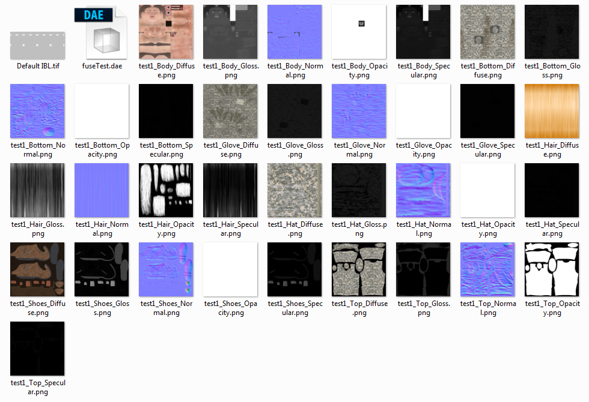The image size is (589, 402).
Task: Click the test1_Shoes_Normal.png thumbnail
Action: point(166,269)
